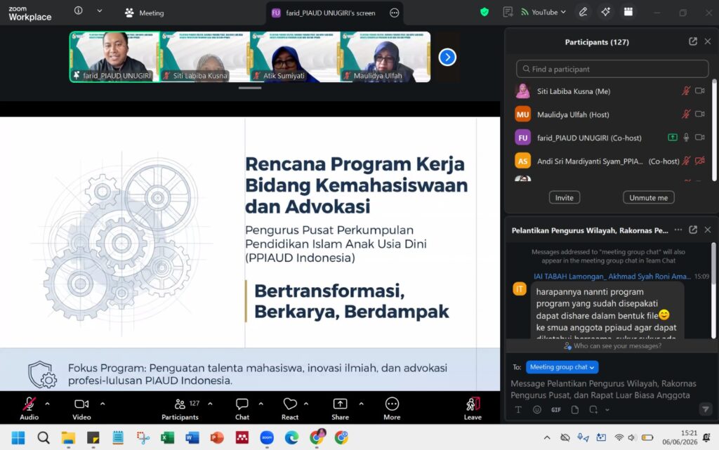This screenshot has width=719, height=450.
Task: Open the AI Companion sparkle icon
Action: pyautogui.click(x=606, y=13)
